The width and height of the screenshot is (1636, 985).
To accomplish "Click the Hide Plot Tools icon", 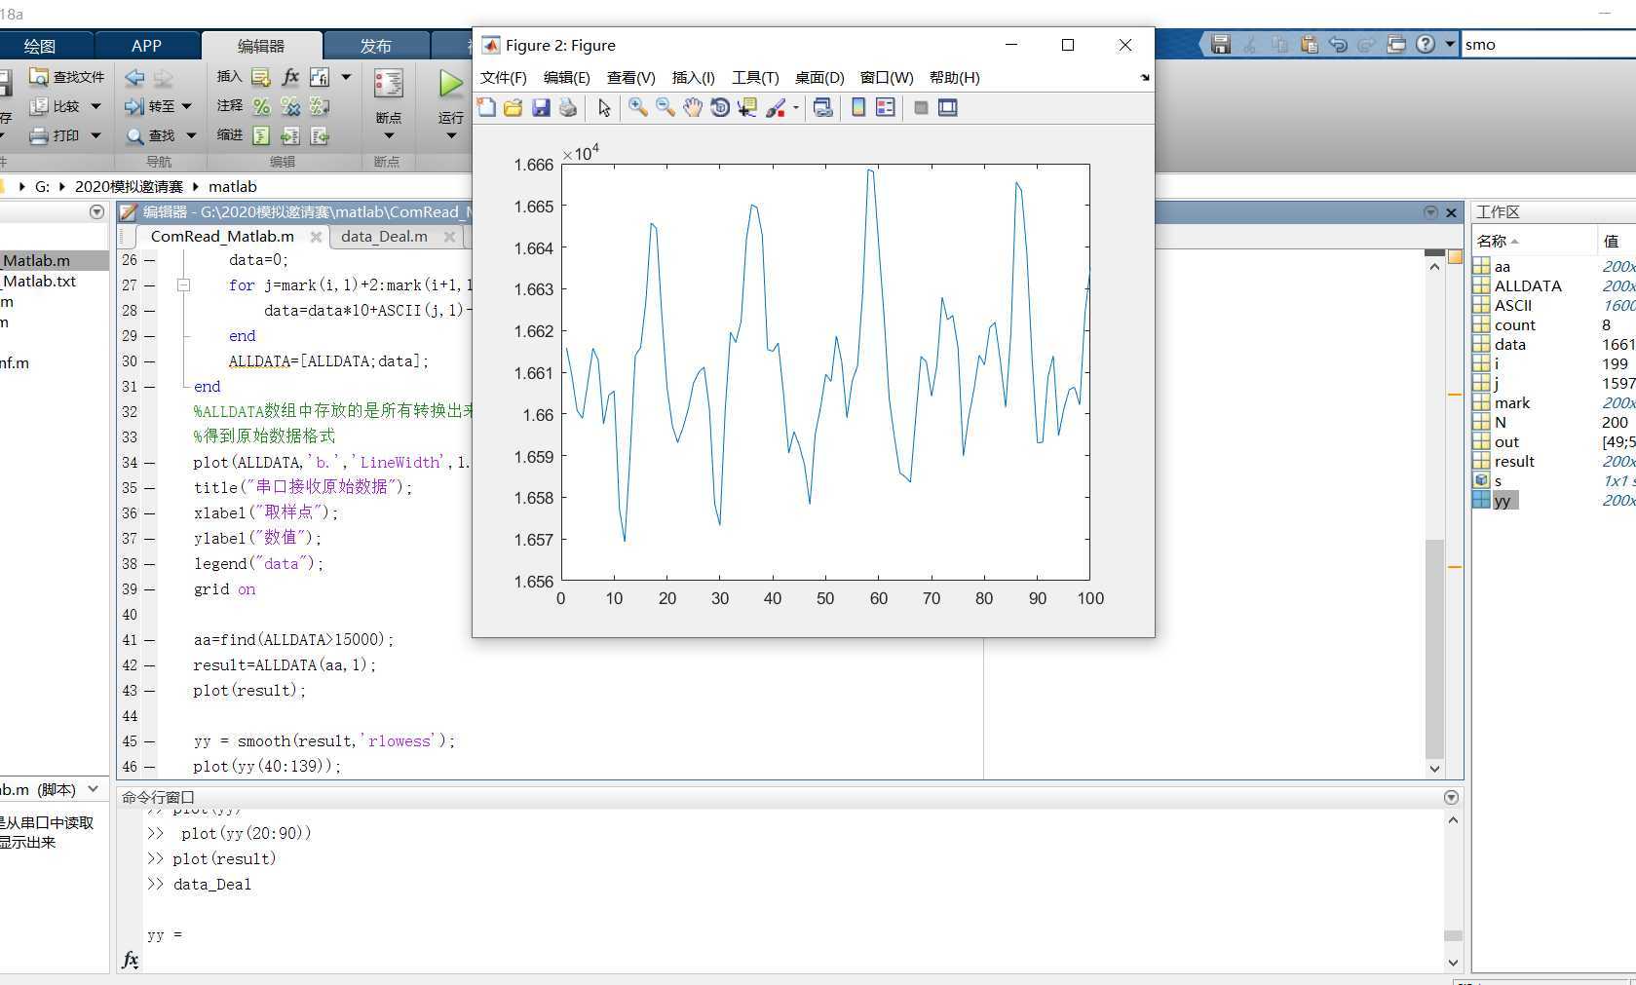I will (x=921, y=108).
